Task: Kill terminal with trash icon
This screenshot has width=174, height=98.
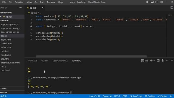Action: click(163, 60)
